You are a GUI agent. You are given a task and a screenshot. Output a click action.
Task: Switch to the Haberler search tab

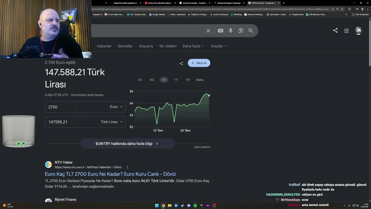(104, 46)
